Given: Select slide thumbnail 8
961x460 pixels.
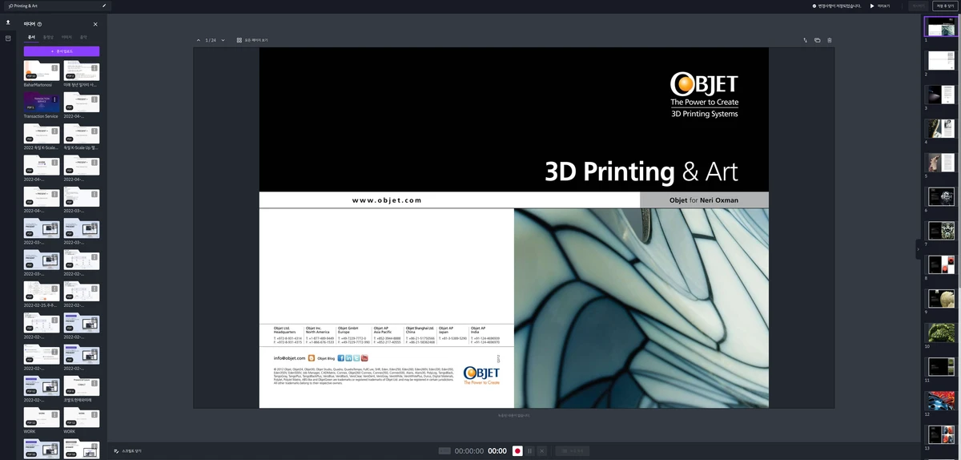Looking at the screenshot, I should click(x=941, y=265).
